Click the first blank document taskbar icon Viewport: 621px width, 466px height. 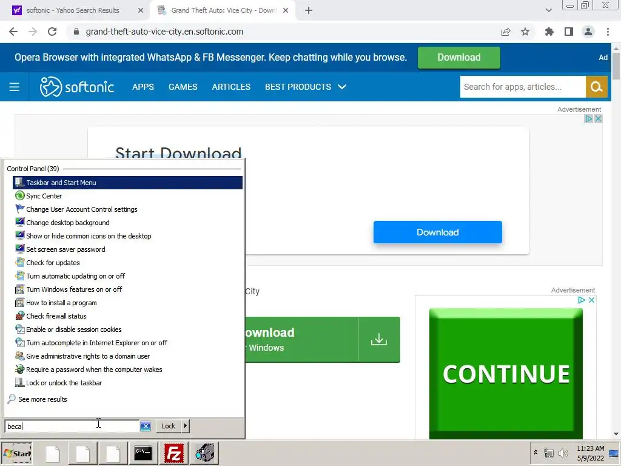(x=52, y=453)
